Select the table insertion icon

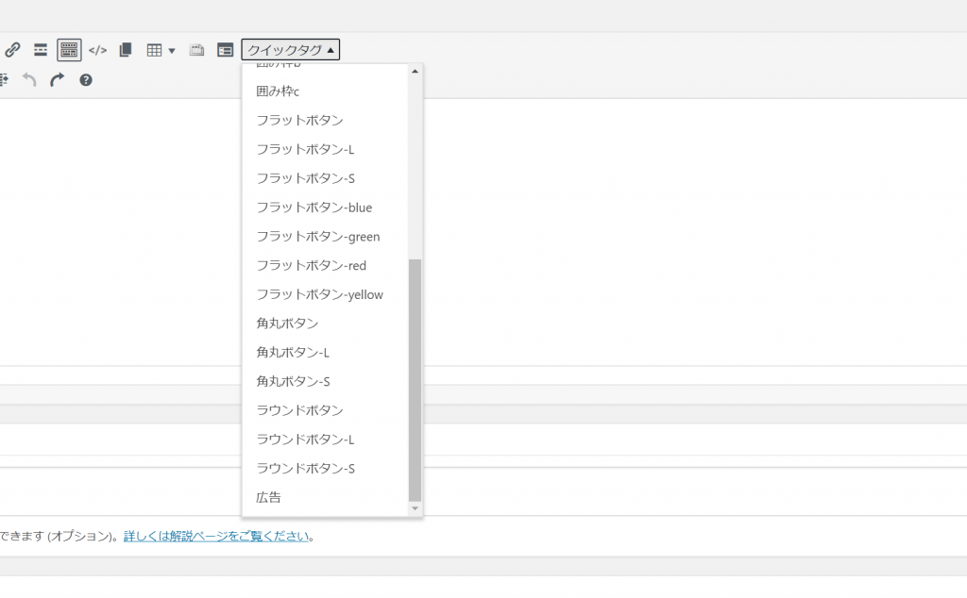(x=154, y=49)
